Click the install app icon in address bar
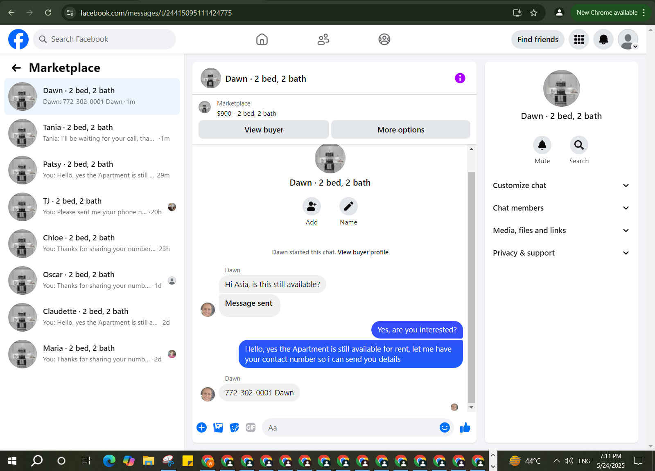 coord(517,13)
